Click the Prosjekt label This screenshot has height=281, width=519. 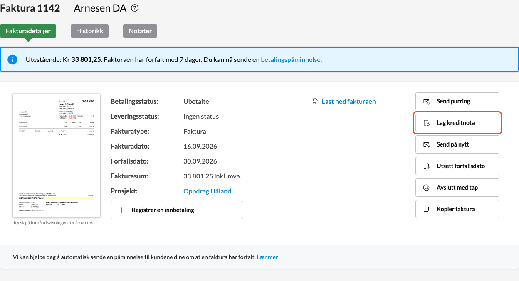click(x=124, y=191)
